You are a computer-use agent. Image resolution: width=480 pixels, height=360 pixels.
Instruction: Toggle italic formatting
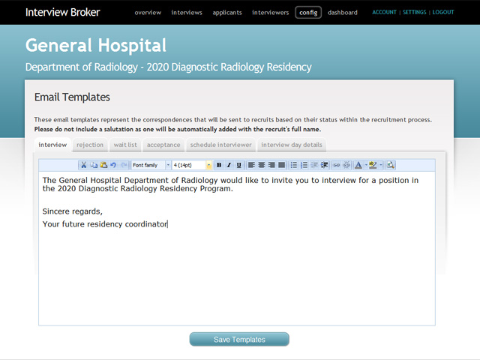coord(229,165)
